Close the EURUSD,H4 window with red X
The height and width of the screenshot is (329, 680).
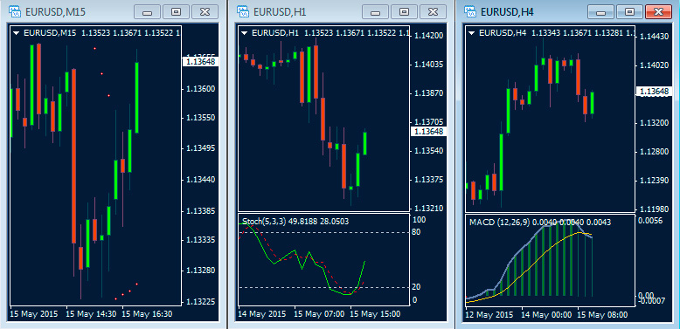tap(658, 12)
